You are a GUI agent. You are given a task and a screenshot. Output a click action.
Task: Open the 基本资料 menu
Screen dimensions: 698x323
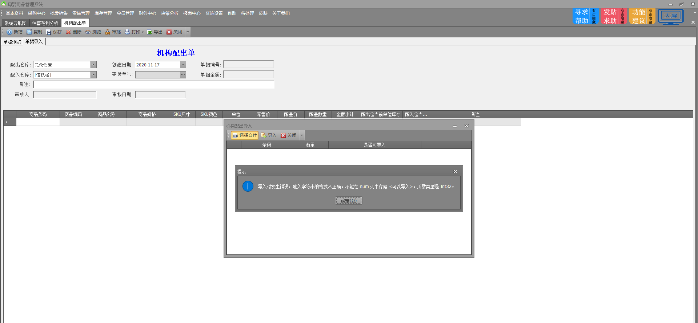click(x=15, y=13)
